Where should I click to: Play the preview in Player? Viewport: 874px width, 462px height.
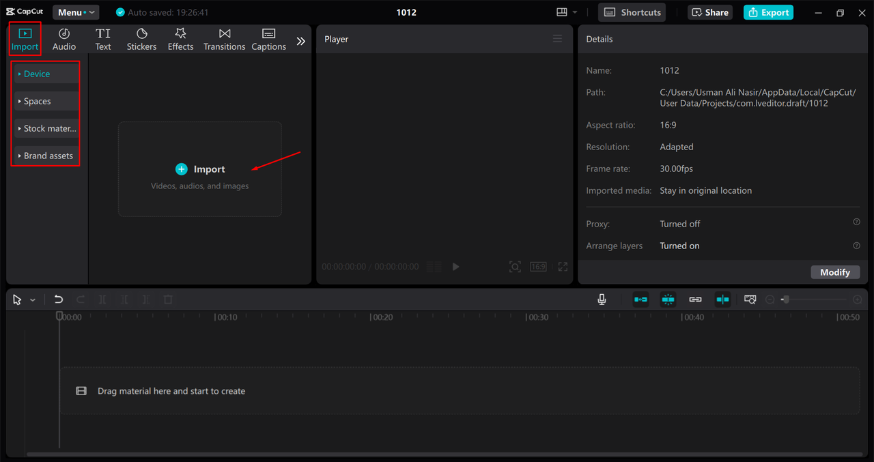pos(455,267)
